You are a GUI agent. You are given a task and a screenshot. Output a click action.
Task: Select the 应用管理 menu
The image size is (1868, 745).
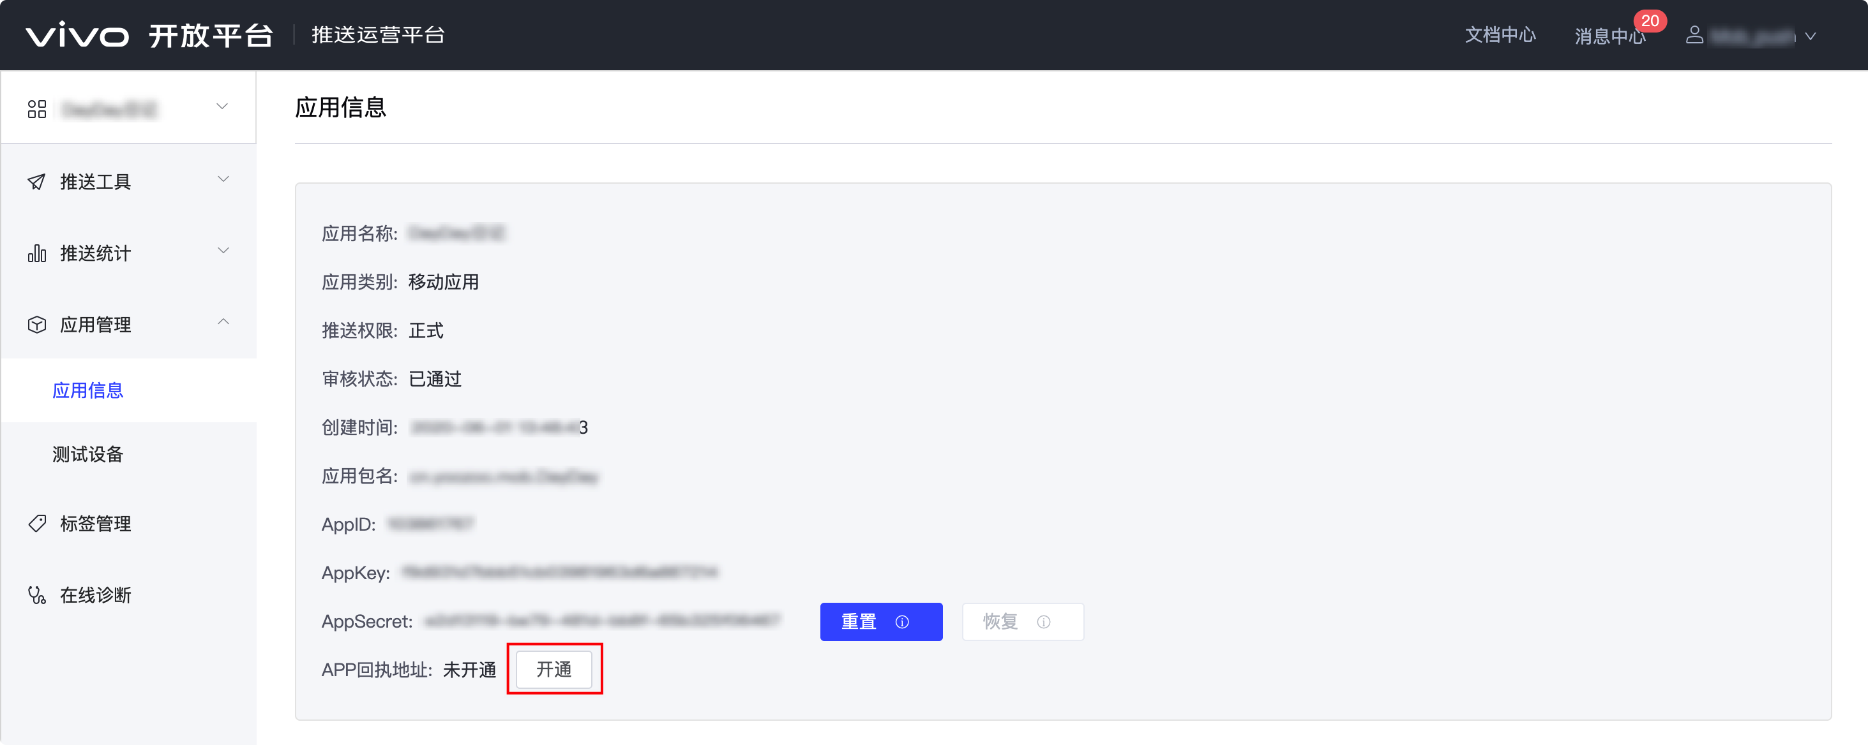129,324
